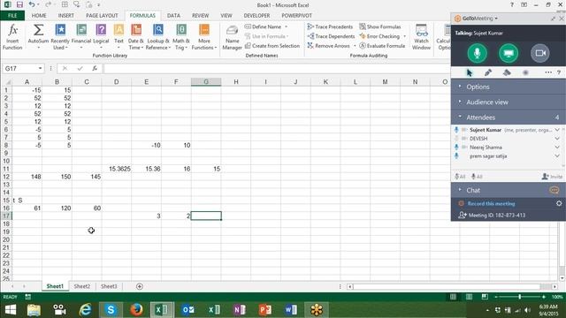Screen dimensions: 566x318
Task: Click the zoom in plus button
Action: (x=544, y=297)
